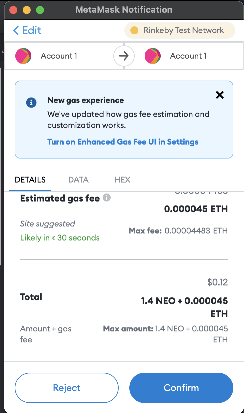The width and height of the screenshot is (244, 413).
Task: Minimize window with the yellow button
Action: pyautogui.click(x=27, y=10)
